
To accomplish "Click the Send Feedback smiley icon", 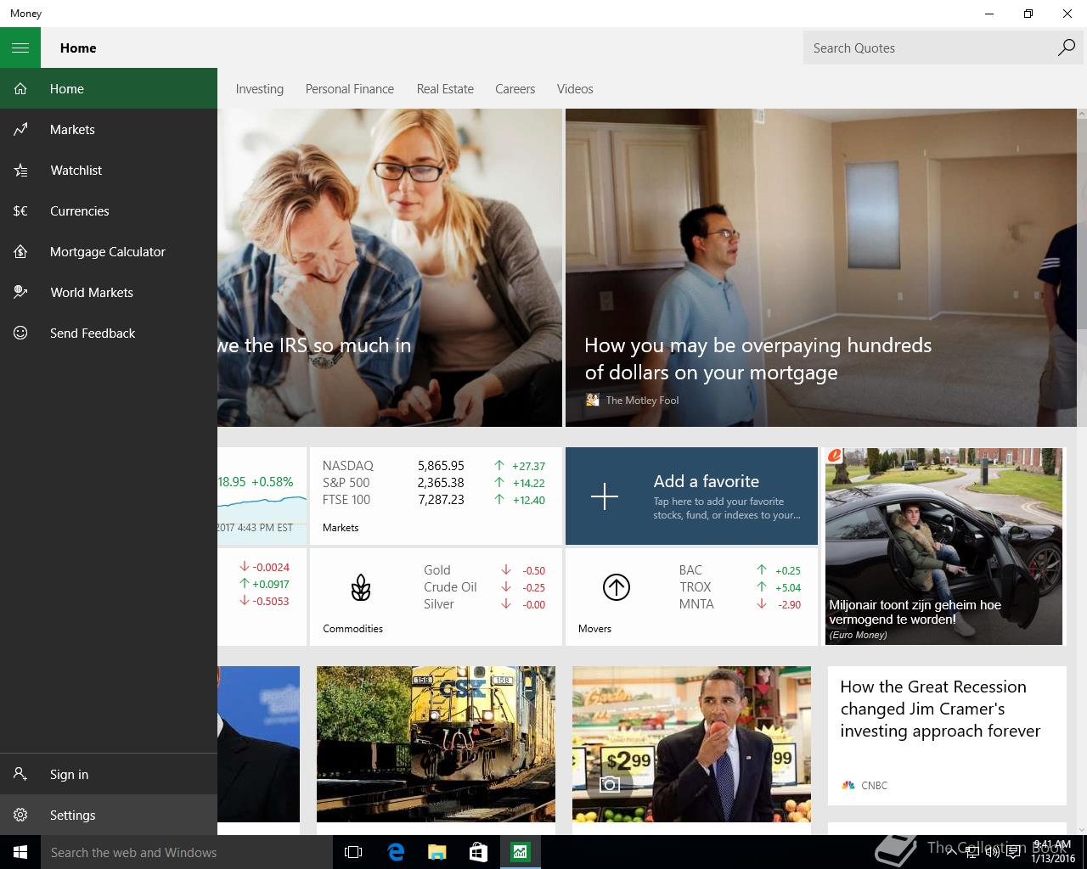I will 20,333.
